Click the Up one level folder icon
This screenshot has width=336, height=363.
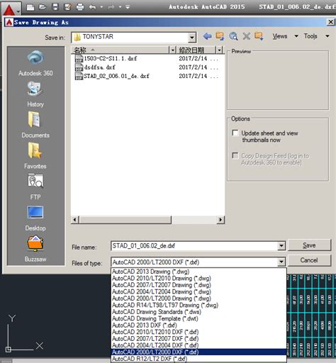click(x=220, y=36)
